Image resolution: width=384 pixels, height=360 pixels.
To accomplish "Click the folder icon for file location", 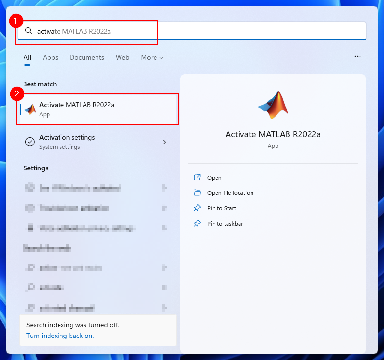I will pyautogui.click(x=197, y=193).
